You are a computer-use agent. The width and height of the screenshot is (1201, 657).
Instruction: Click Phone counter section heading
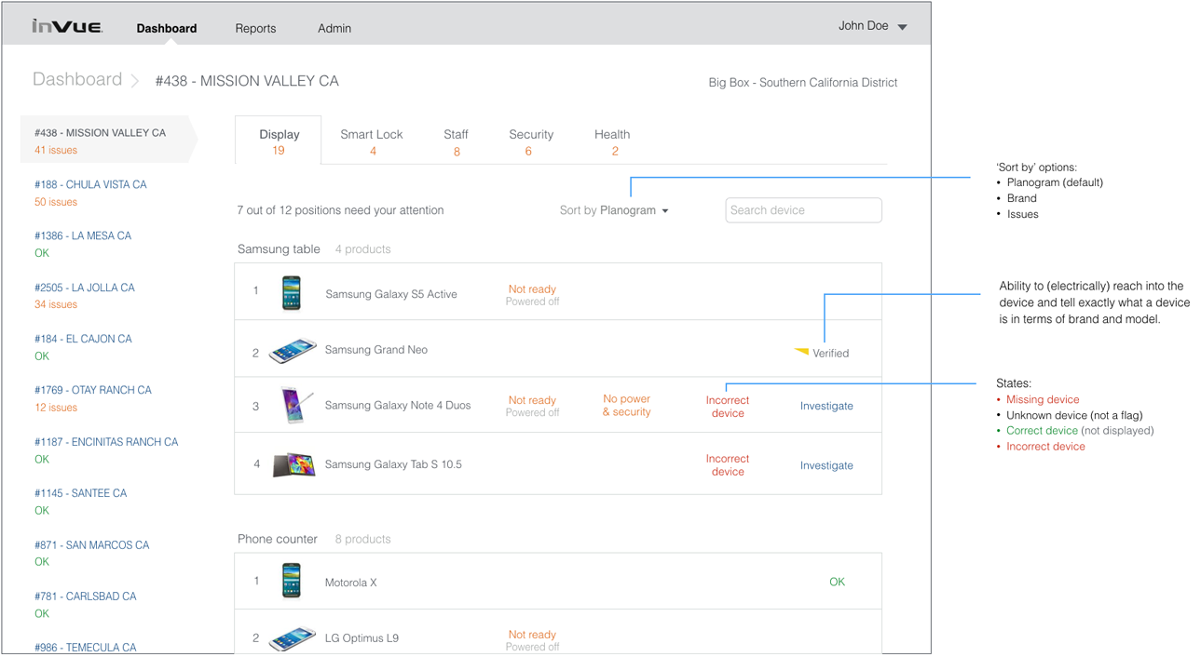pyautogui.click(x=278, y=539)
